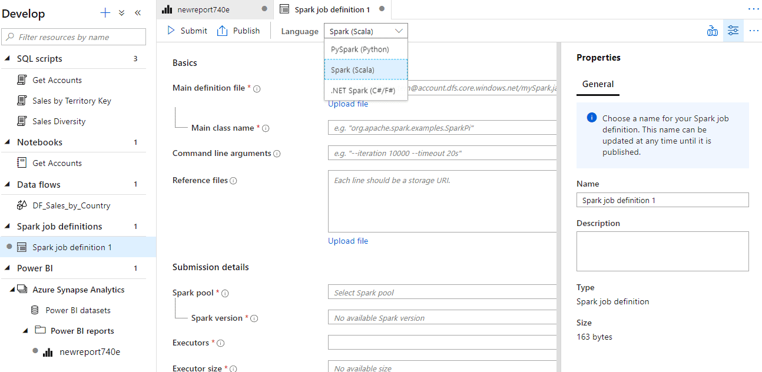Click Upload file under Main definition file
762x372 pixels.
click(348, 104)
